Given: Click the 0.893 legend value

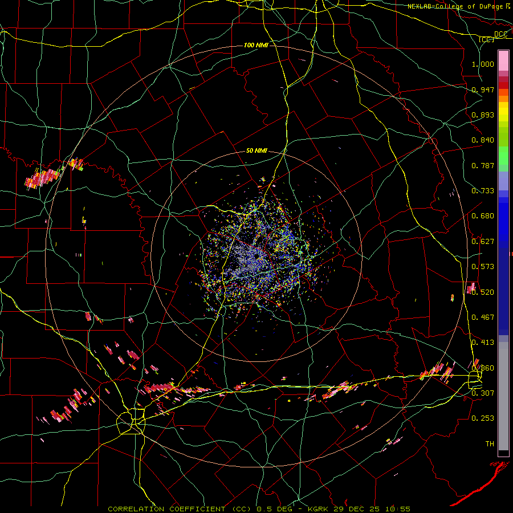Looking at the screenshot, I should coord(483,115).
